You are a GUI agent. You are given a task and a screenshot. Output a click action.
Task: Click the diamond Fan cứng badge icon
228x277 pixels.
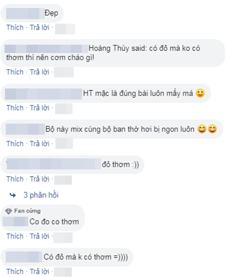[10, 211]
